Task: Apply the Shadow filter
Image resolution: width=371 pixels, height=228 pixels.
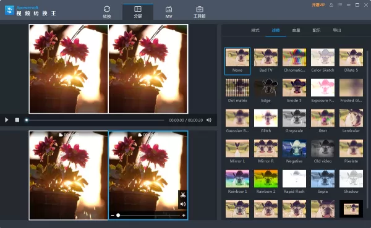Action: coord(351,182)
